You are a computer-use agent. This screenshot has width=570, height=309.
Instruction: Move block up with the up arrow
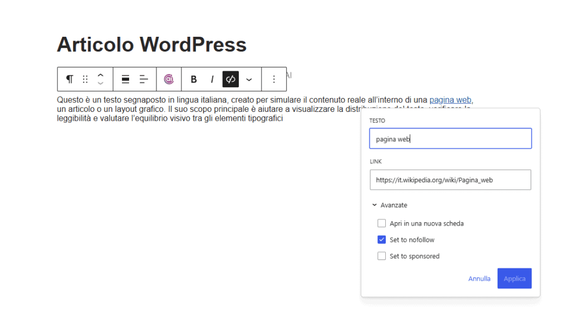pyautogui.click(x=101, y=75)
